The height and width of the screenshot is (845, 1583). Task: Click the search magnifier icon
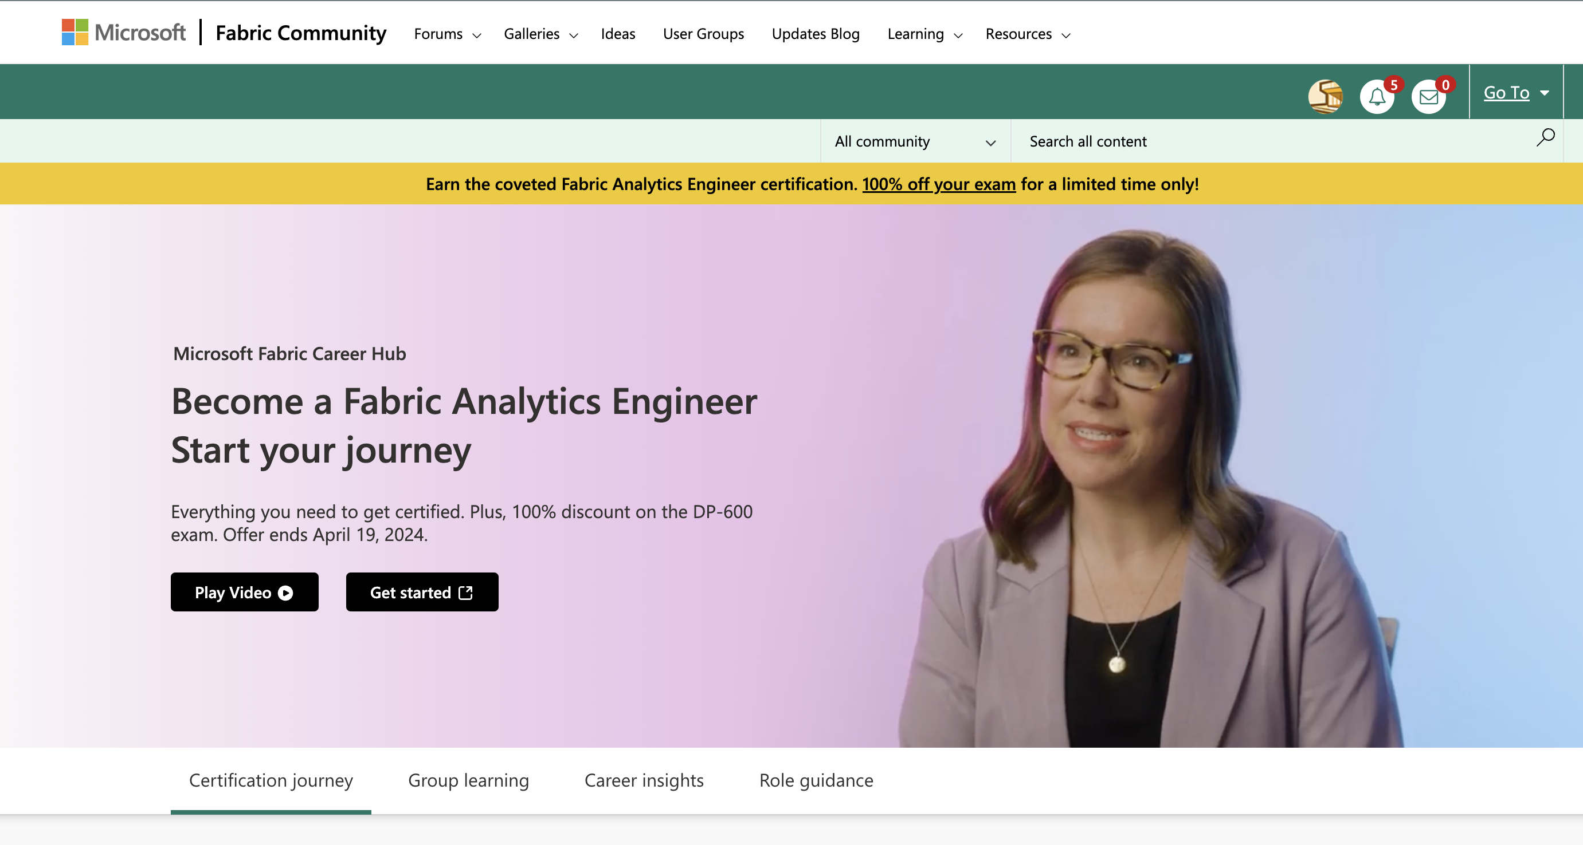pyautogui.click(x=1546, y=137)
